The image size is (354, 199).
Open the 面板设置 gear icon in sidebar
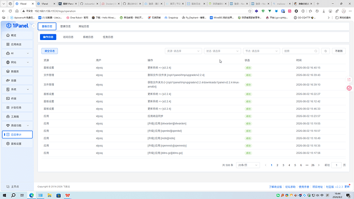point(8,144)
